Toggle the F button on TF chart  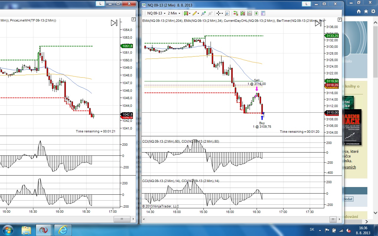(133, 19)
